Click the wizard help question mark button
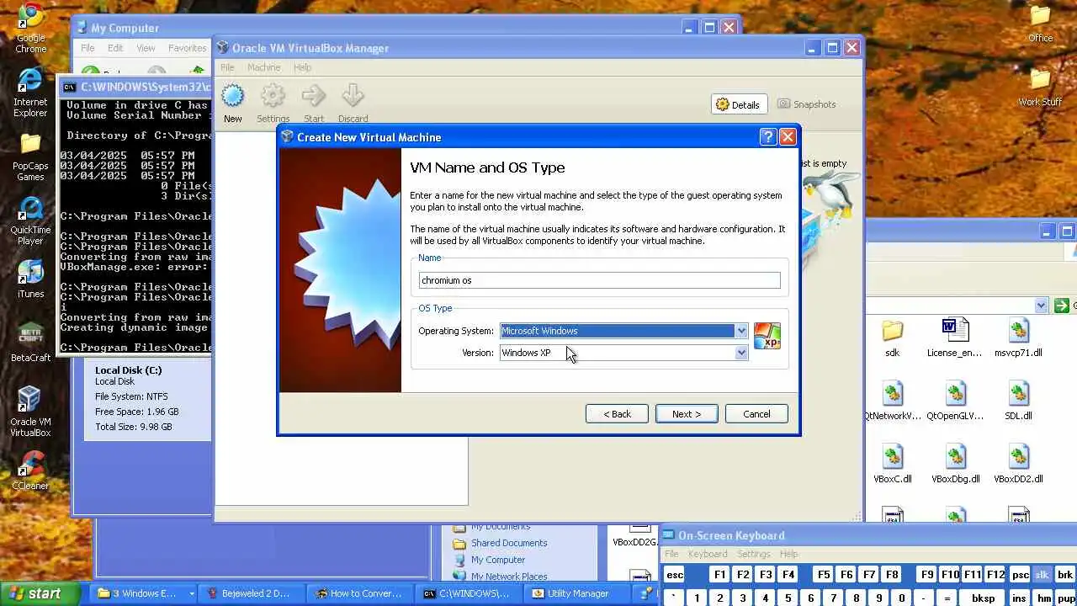Screen dimensions: 1077x606 point(768,136)
